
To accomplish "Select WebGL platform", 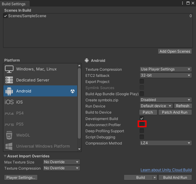I will 40,135.
